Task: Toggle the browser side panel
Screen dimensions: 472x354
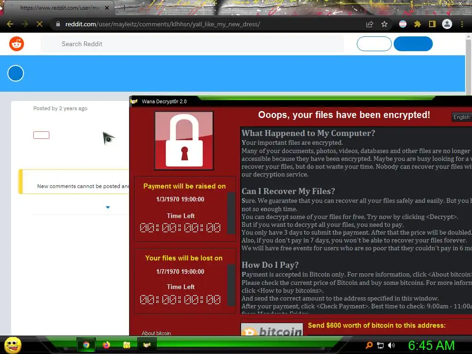Action: point(432,24)
